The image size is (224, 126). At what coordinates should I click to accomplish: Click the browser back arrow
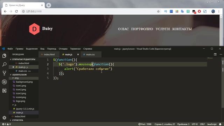(x=5, y=11)
